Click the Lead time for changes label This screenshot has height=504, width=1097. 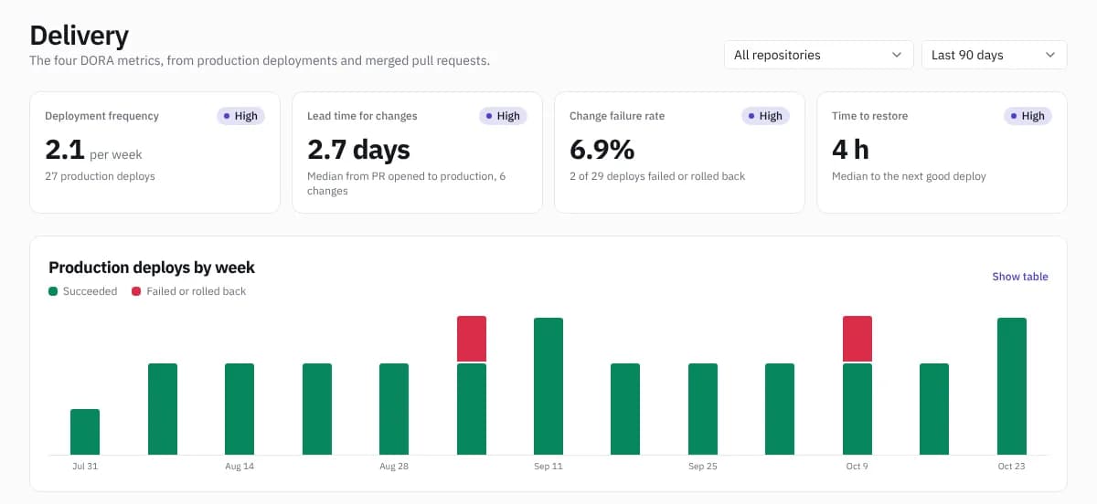pyautogui.click(x=362, y=116)
